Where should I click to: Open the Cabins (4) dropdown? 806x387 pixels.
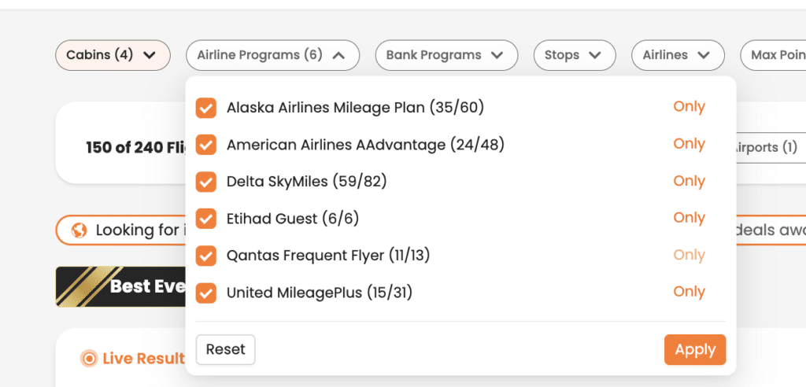click(113, 55)
